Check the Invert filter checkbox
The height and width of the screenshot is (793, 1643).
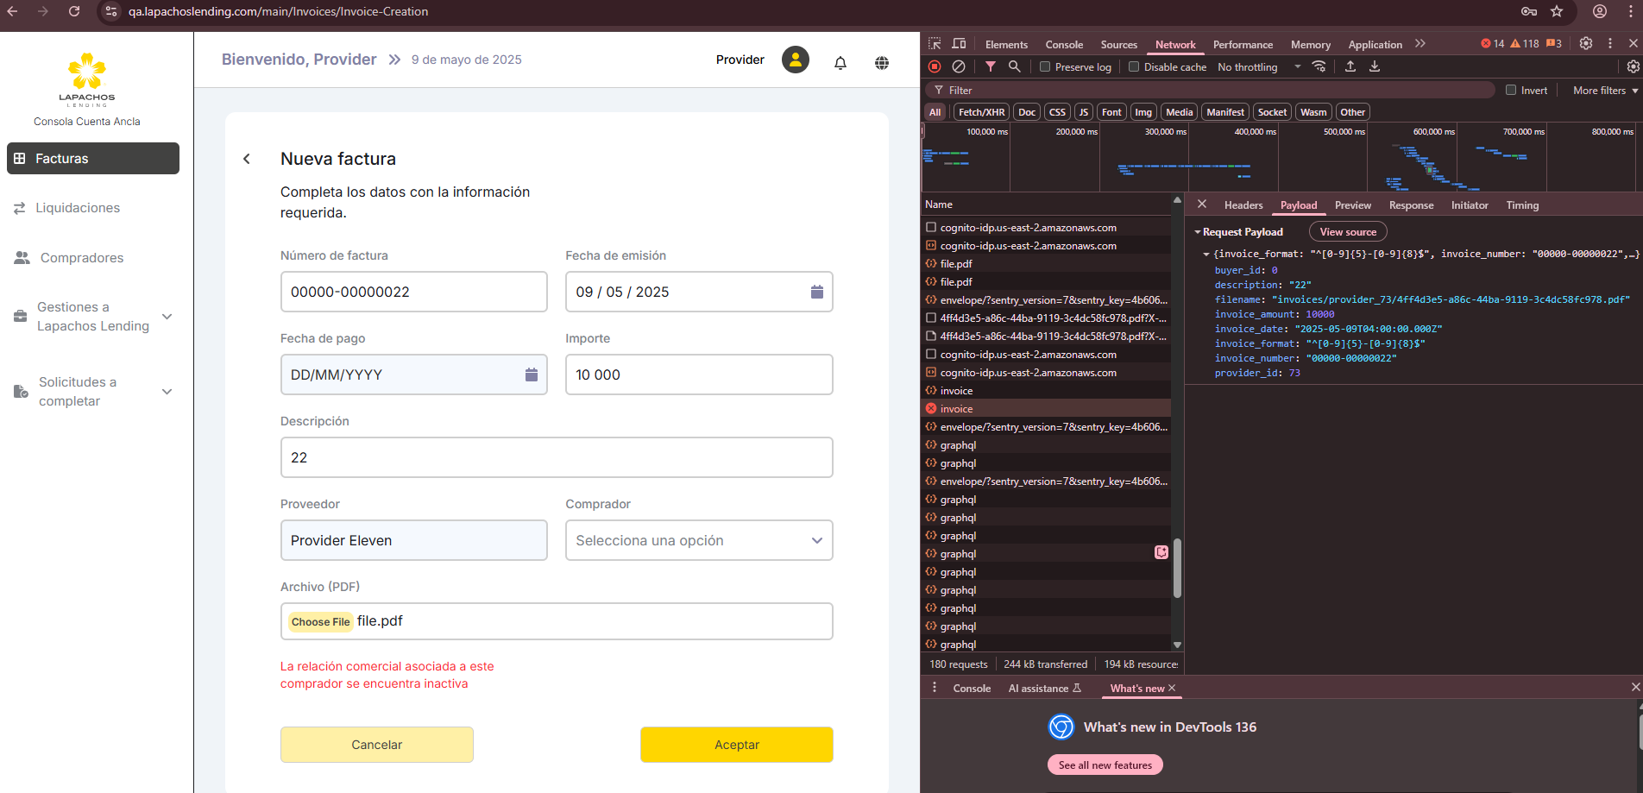click(x=1511, y=91)
